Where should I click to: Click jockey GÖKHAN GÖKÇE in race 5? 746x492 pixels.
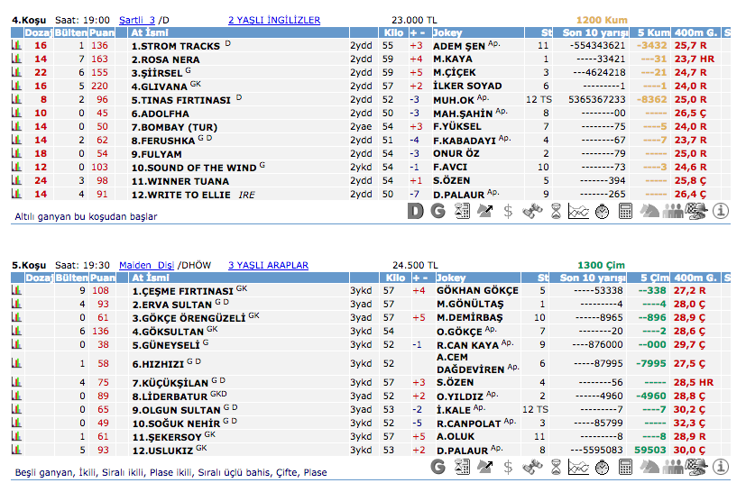coord(477,290)
